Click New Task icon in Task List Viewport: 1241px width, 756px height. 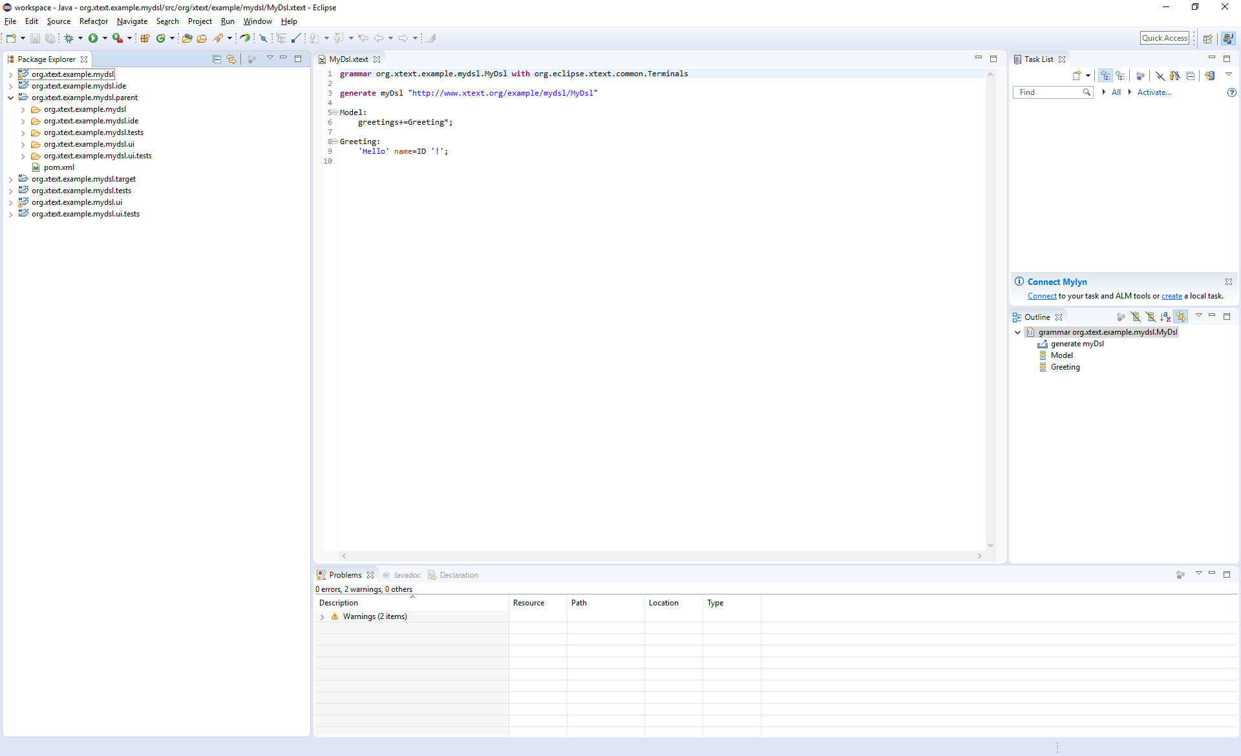coord(1077,76)
